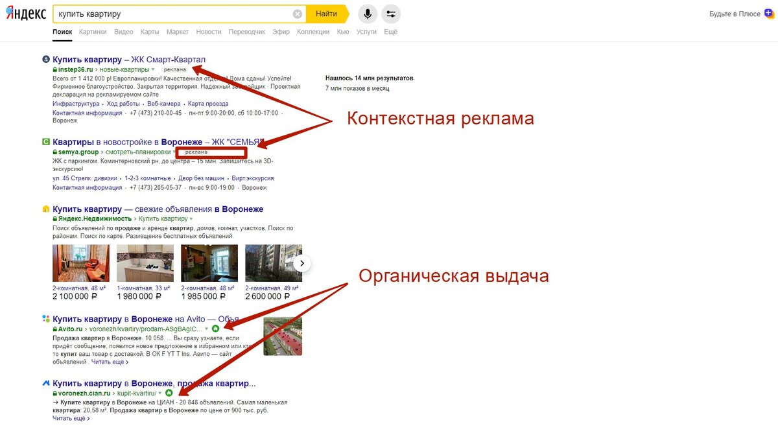The width and height of the screenshot is (778, 431).
Task: Open the Карты tab
Action: [150, 32]
